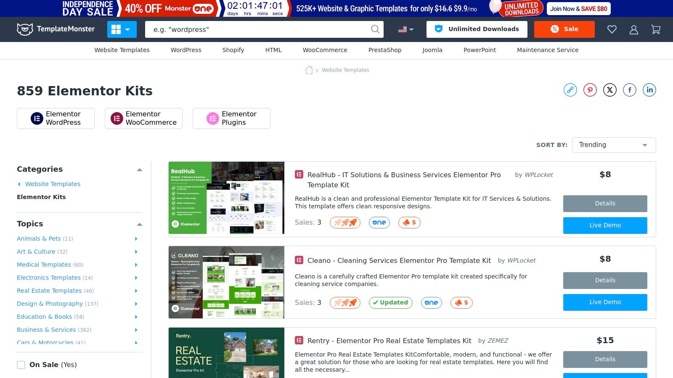Click the home breadcrumb icon
Screen dimensions: 673x378
tap(309, 70)
